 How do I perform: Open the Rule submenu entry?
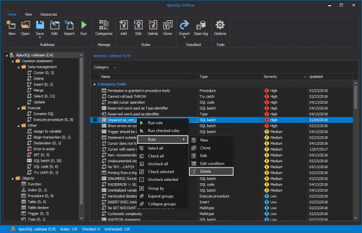pyautogui.click(x=163, y=139)
